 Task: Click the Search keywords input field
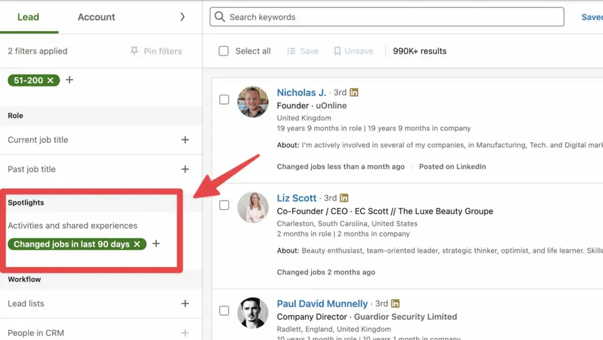pos(387,17)
